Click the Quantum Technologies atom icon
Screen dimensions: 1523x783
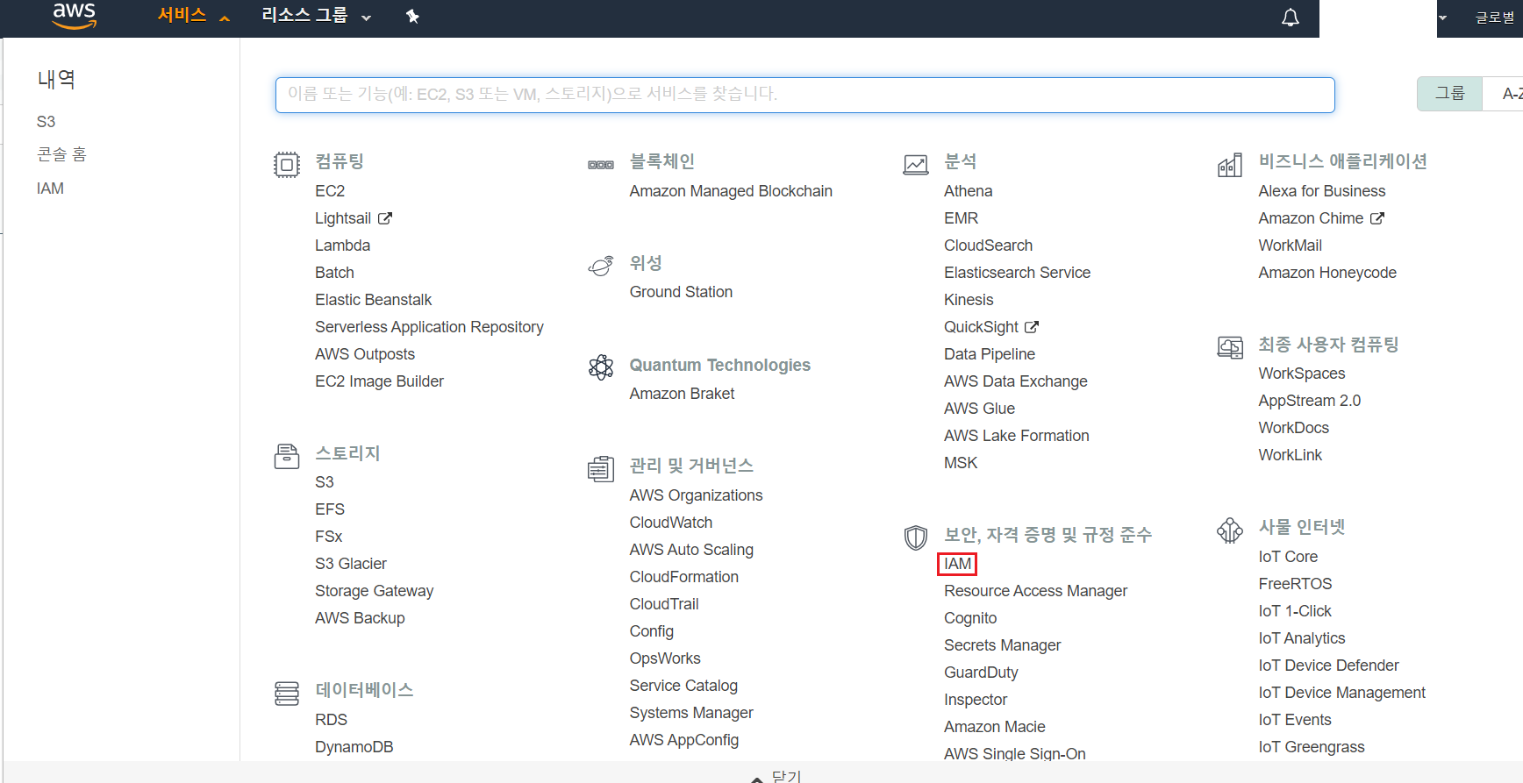click(x=601, y=367)
